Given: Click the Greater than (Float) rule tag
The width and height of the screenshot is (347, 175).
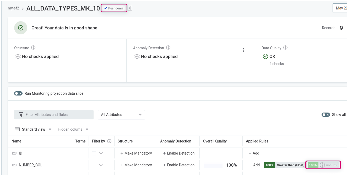Looking at the screenshot, I should 285,165.
